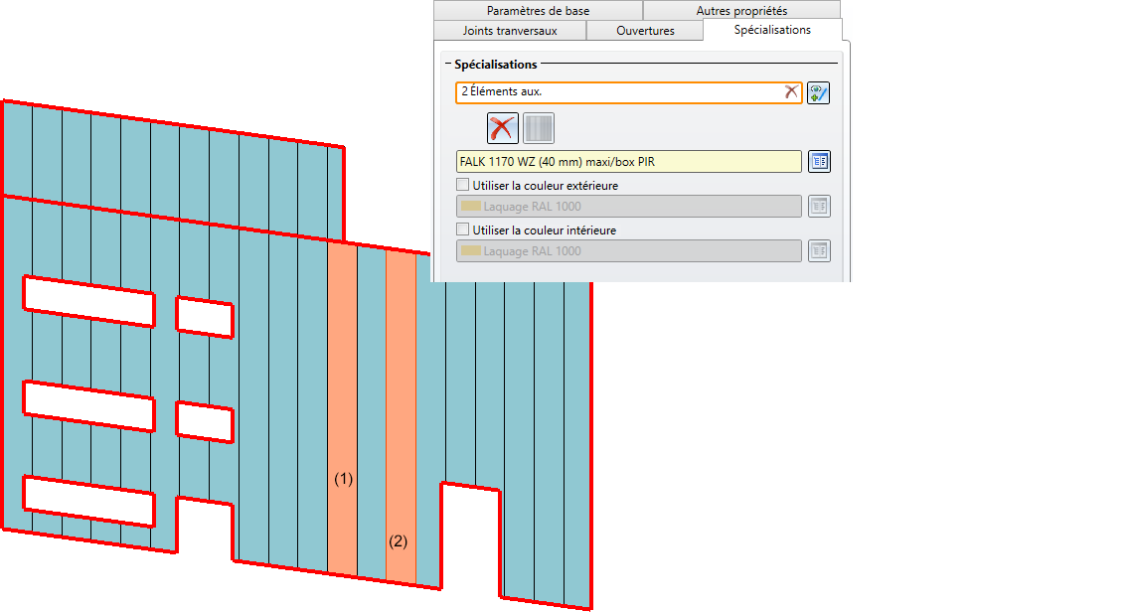1133x612 pixels.
Task: Click the 'Spécialisations' tab
Action: click(771, 30)
